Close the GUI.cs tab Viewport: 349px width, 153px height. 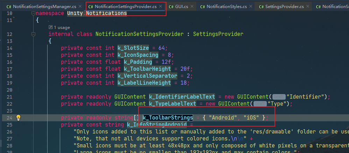pos(192,6)
